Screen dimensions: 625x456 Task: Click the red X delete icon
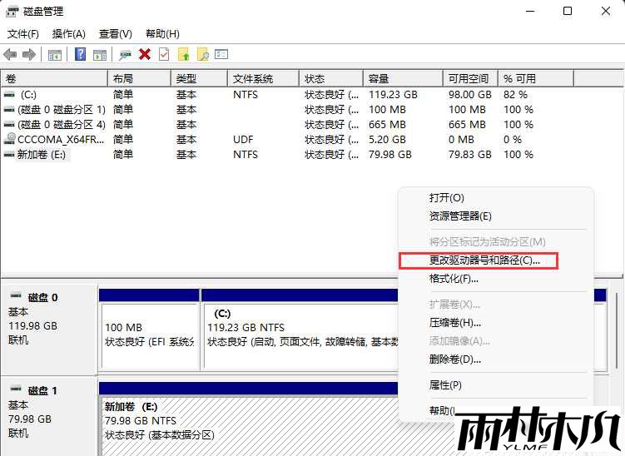(x=145, y=54)
